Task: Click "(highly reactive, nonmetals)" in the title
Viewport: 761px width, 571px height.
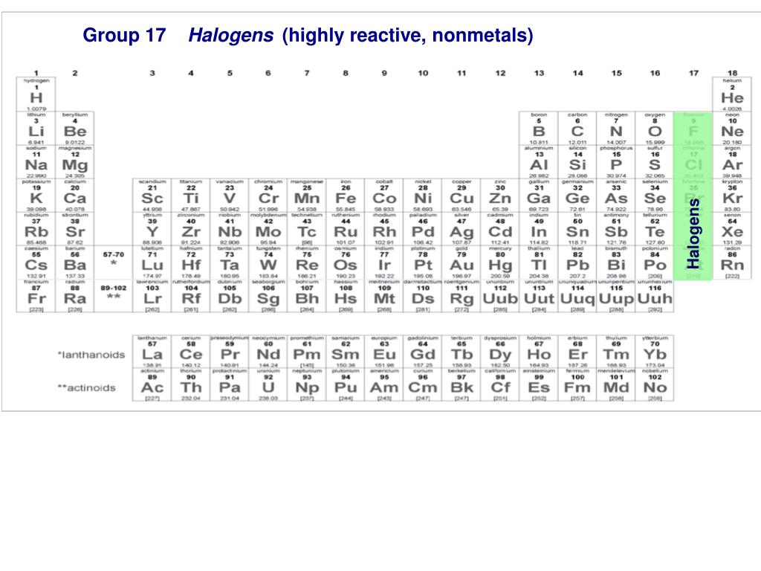Action: (408, 36)
